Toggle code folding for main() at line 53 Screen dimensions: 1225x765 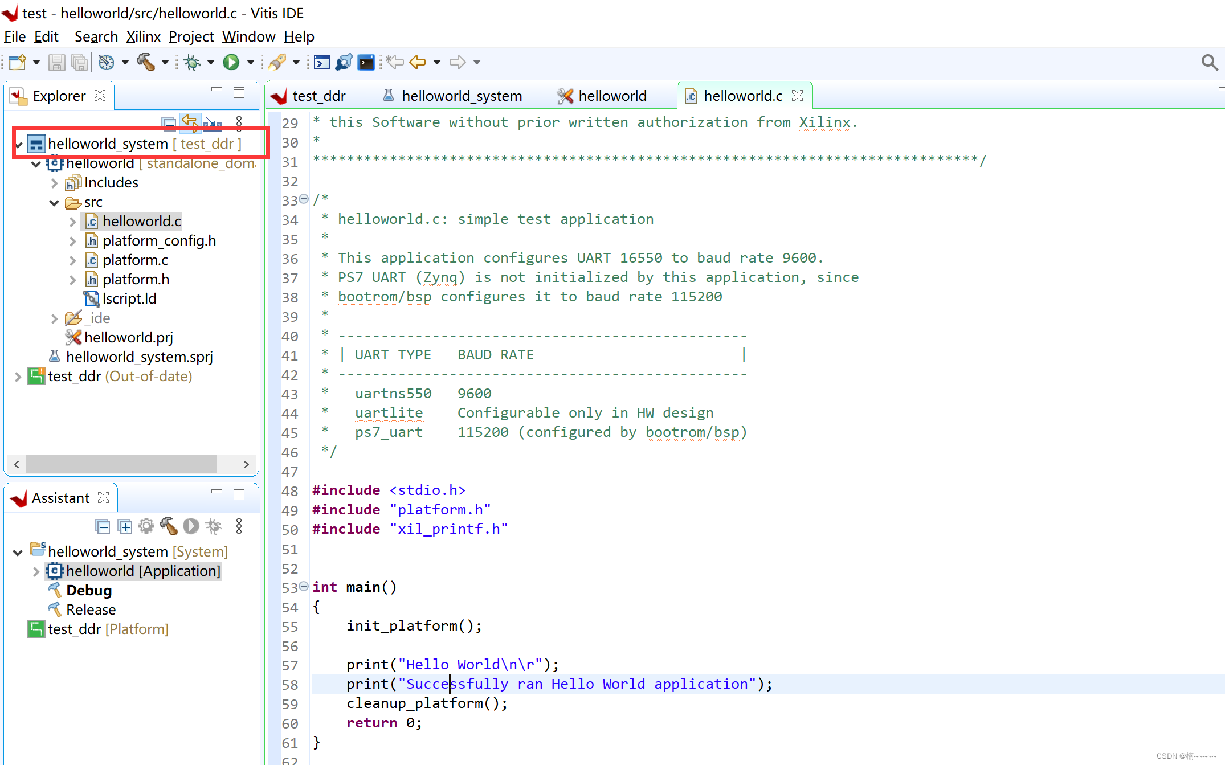304,586
